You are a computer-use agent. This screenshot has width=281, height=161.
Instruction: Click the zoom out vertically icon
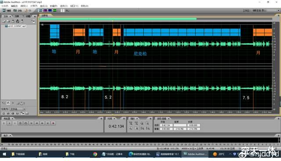pos(148,128)
